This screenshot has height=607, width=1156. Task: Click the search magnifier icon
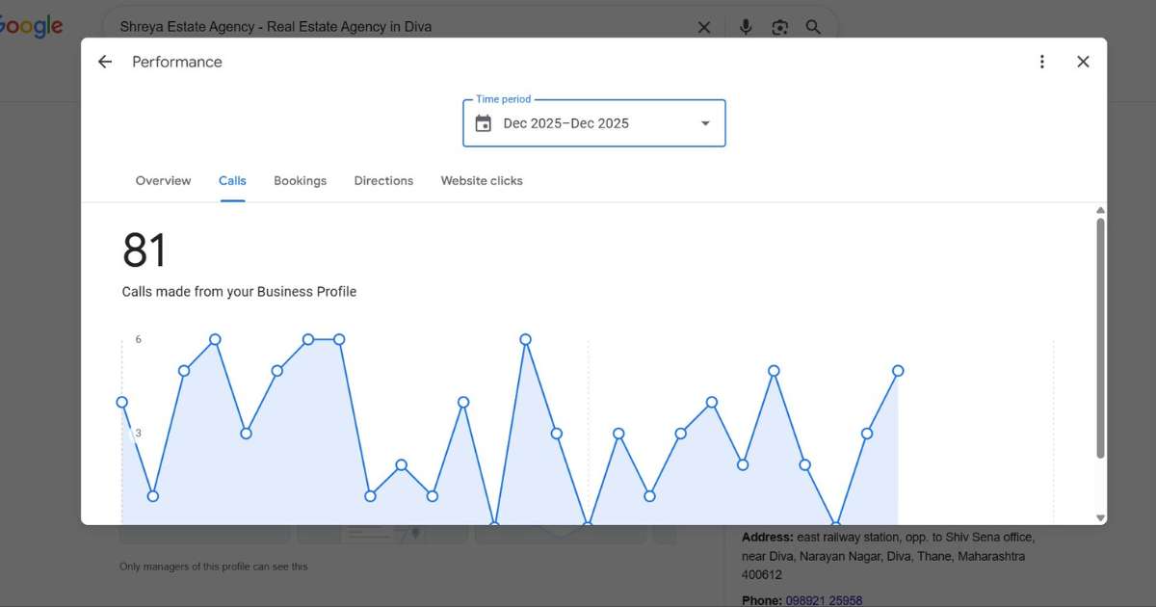click(813, 27)
